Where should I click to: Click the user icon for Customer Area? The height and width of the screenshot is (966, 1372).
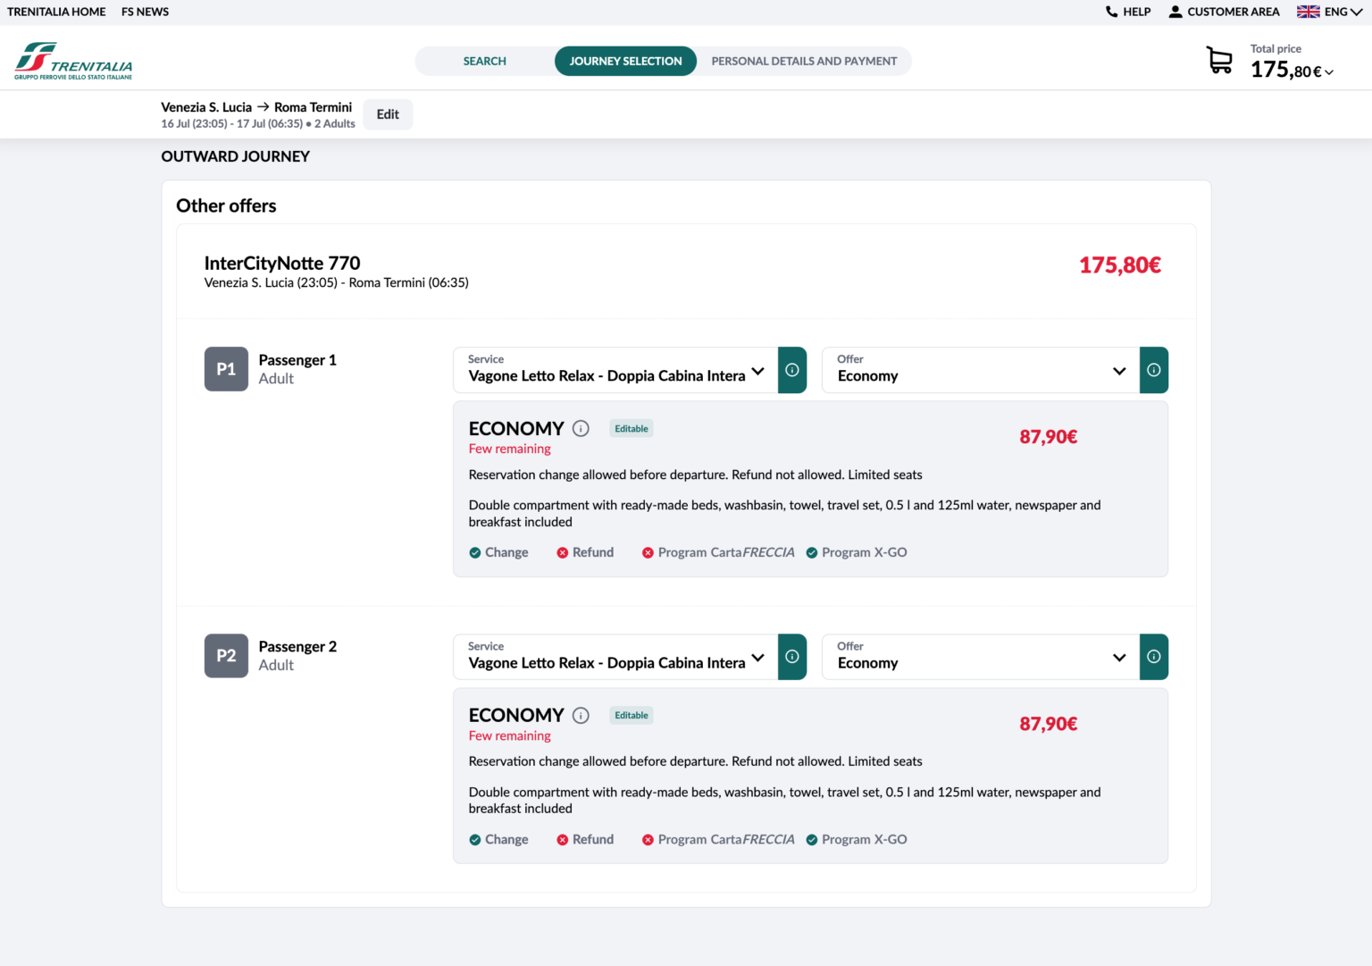1175,12
